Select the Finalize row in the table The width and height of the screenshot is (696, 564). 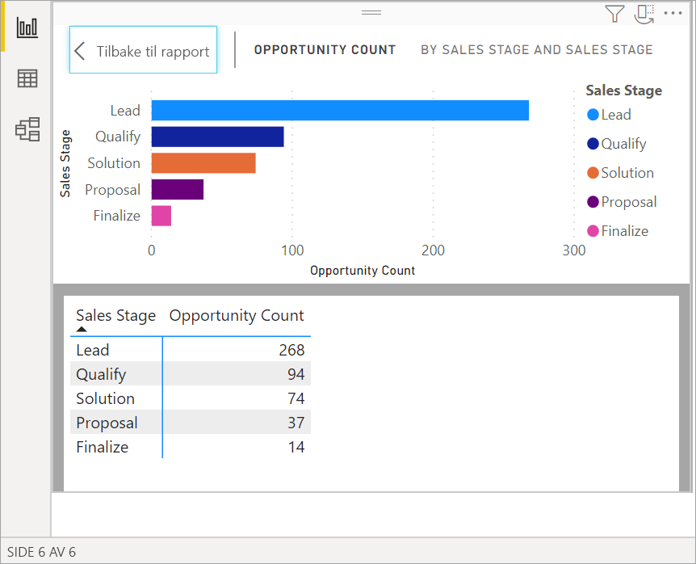tap(191, 446)
